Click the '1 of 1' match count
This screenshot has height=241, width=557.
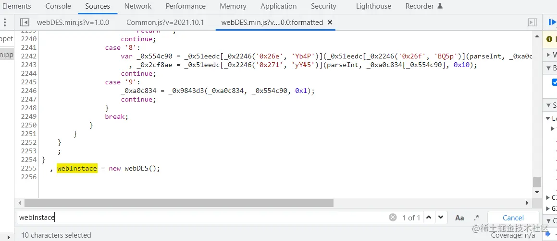point(411,218)
